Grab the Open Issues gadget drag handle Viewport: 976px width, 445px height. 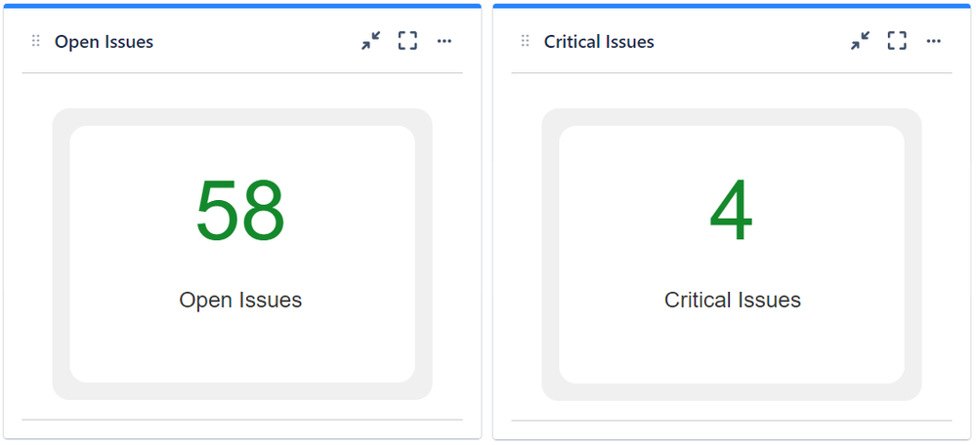pos(35,42)
